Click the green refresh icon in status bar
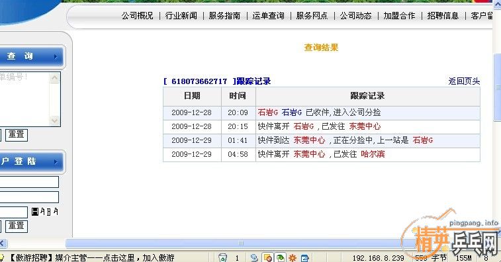The height and width of the screenshot is (262, 501). tap(280, 257)
